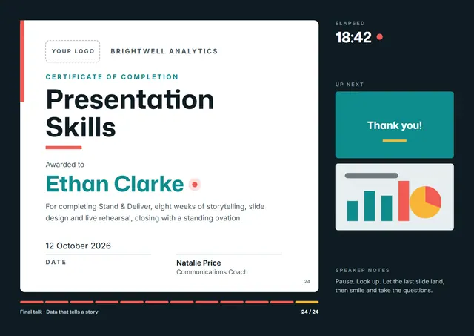The height and width of the screenshot is (336, 474).
Task: Click the red recording dot beside the timer
Action: [x=380, y=37]
